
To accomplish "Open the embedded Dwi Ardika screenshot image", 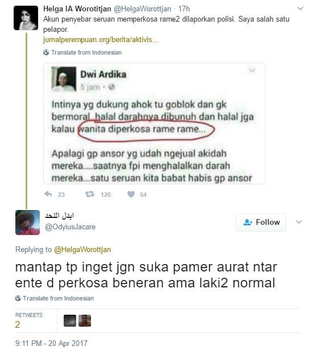I will (154, 123).
